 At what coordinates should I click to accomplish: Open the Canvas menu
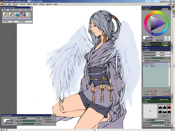22,4
